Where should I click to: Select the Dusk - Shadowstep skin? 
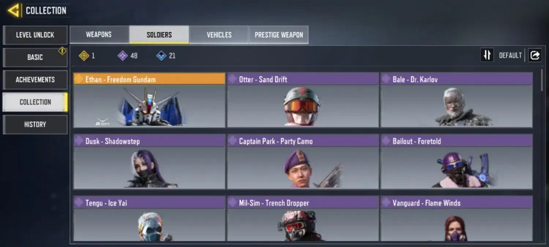coord(149,162)
